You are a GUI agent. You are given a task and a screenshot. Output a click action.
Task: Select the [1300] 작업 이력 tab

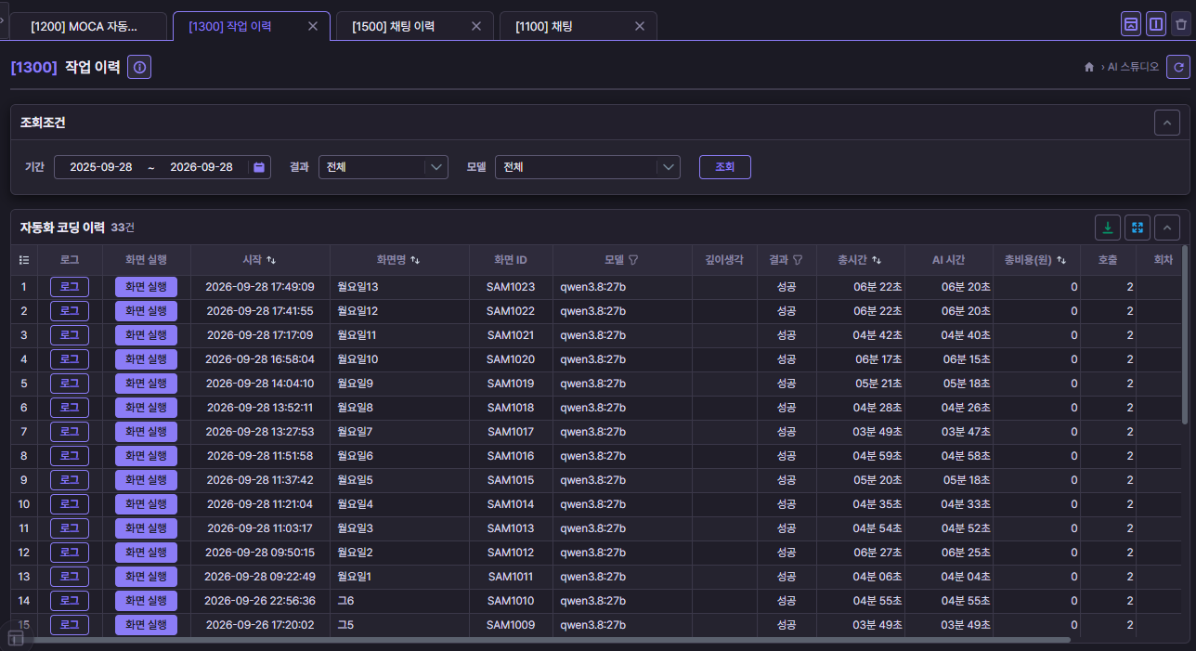(252, 26)
